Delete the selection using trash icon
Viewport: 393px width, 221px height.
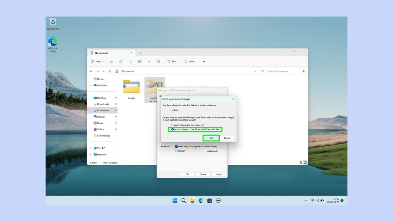pos(159,61)
